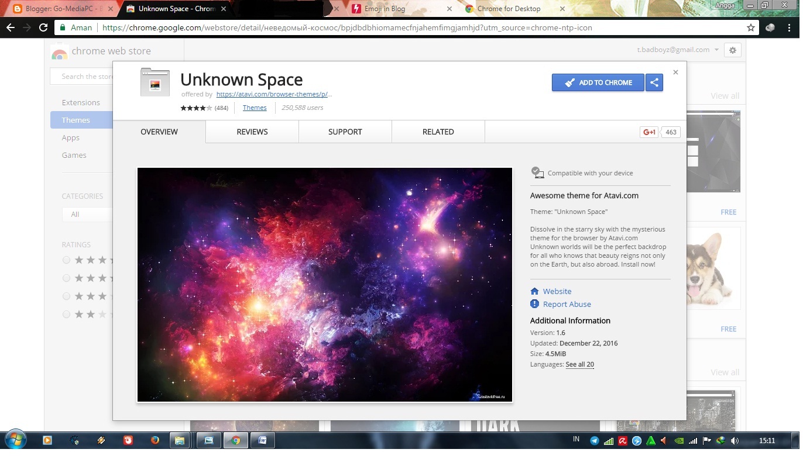Screen dimensions: 803x456
Task: Open the web store settings gear
Action: [732, 50]
